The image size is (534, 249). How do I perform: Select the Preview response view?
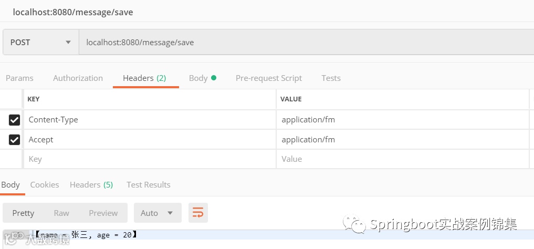pos(103,213)
